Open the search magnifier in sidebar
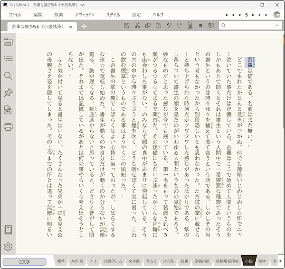This screenshot has height=269, width=285. 8,76
